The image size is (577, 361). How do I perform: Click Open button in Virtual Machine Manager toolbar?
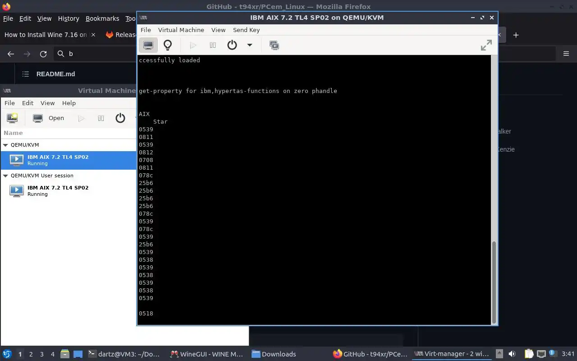coord(49,118)
